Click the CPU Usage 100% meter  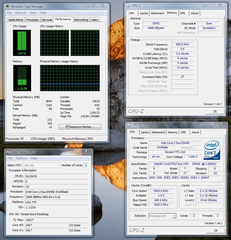(22, 43)
